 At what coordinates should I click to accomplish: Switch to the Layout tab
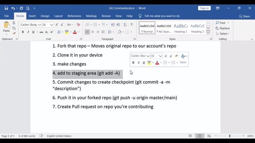59,16
